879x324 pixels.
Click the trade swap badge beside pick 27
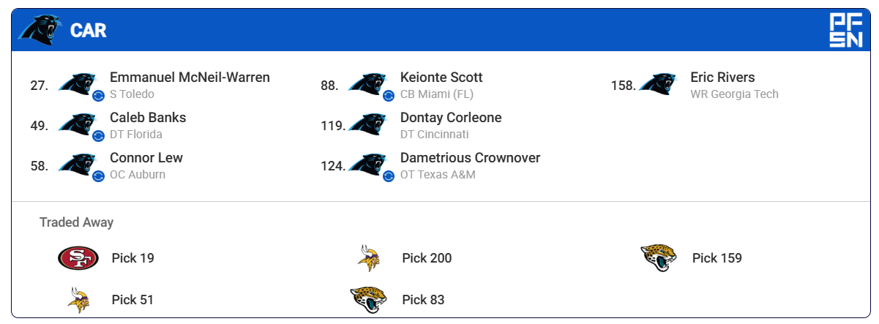[x=98, y=95]
